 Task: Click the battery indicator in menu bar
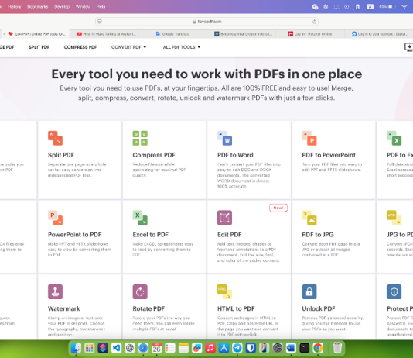[x=387, y=7]
